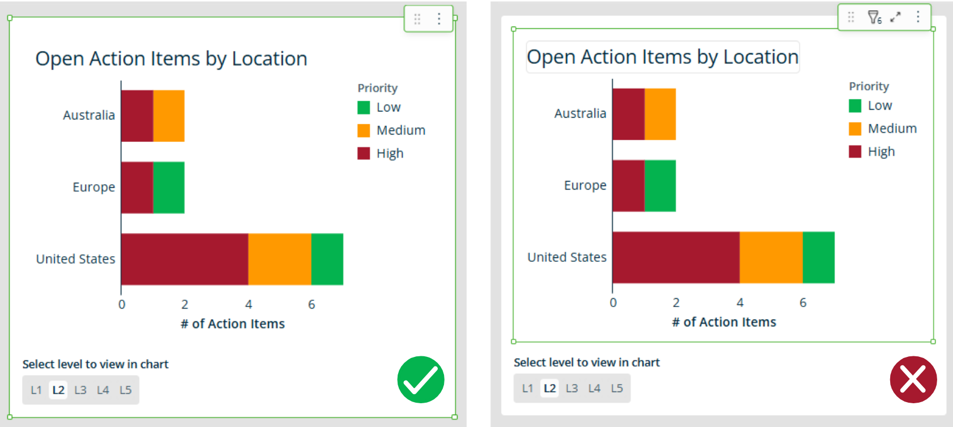This screenshot has width=953, height=427.
Task: Select level L2 in left panel
Action: (58, 390)
